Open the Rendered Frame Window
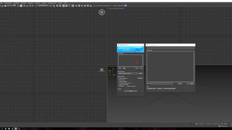Screen dimensions: 232x130 (x=79, y=6)
